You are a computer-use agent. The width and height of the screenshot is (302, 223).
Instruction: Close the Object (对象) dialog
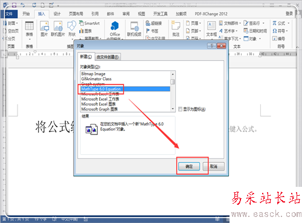click(x=221, y=46)
